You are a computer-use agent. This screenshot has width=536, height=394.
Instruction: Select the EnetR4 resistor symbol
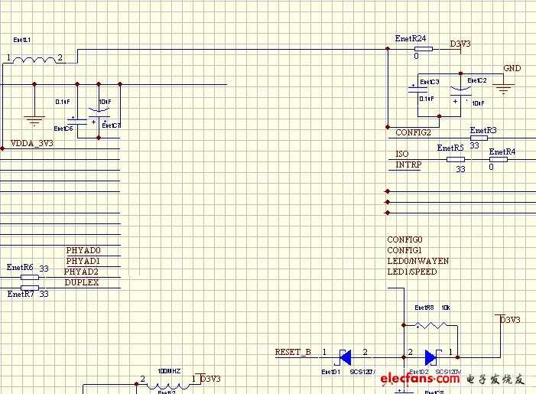[x=498, y=159]
